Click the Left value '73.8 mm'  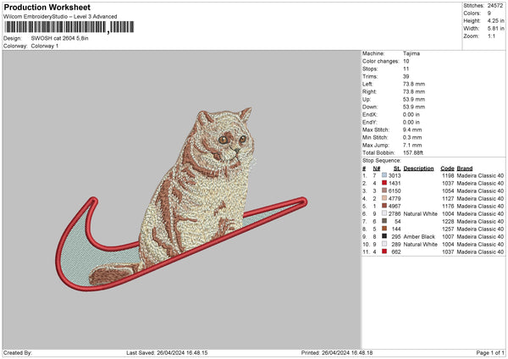[x=414, y=84]
